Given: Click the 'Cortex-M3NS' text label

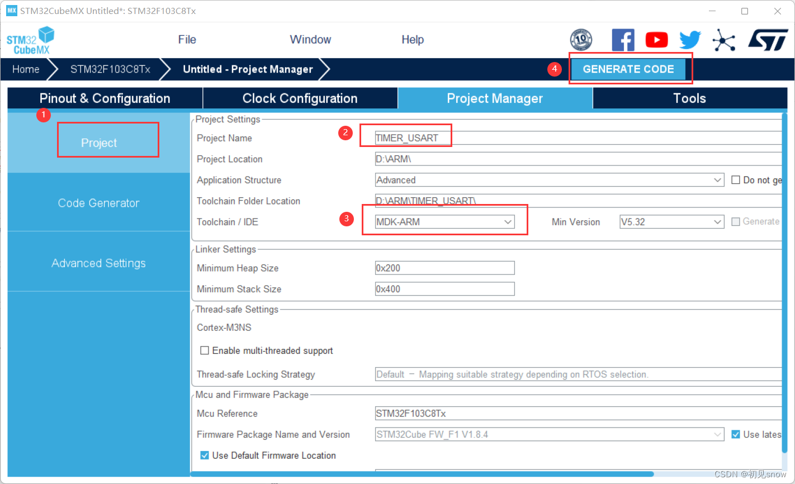Looking at the screenshot, I should pos(224,328).
